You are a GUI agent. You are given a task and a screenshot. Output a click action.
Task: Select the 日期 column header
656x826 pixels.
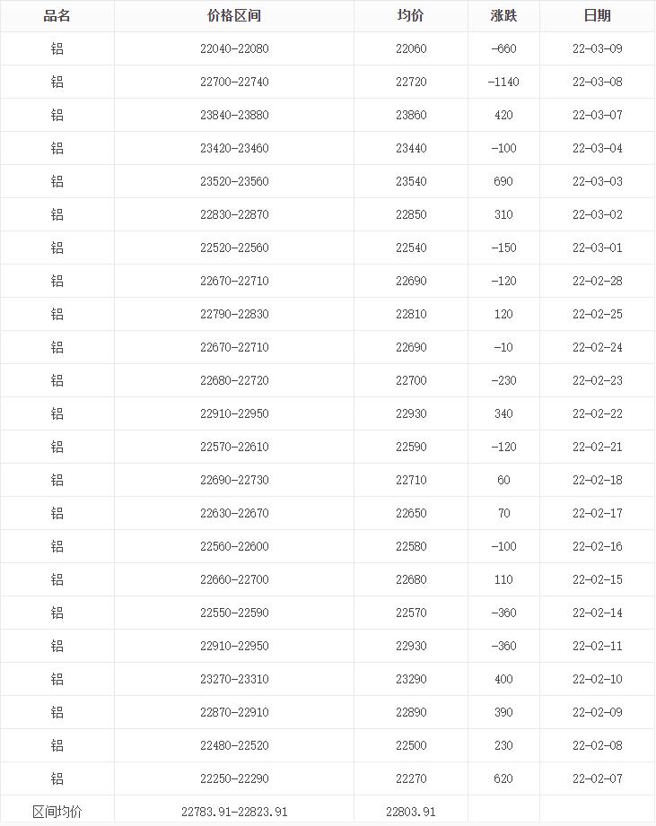[597, 16]
